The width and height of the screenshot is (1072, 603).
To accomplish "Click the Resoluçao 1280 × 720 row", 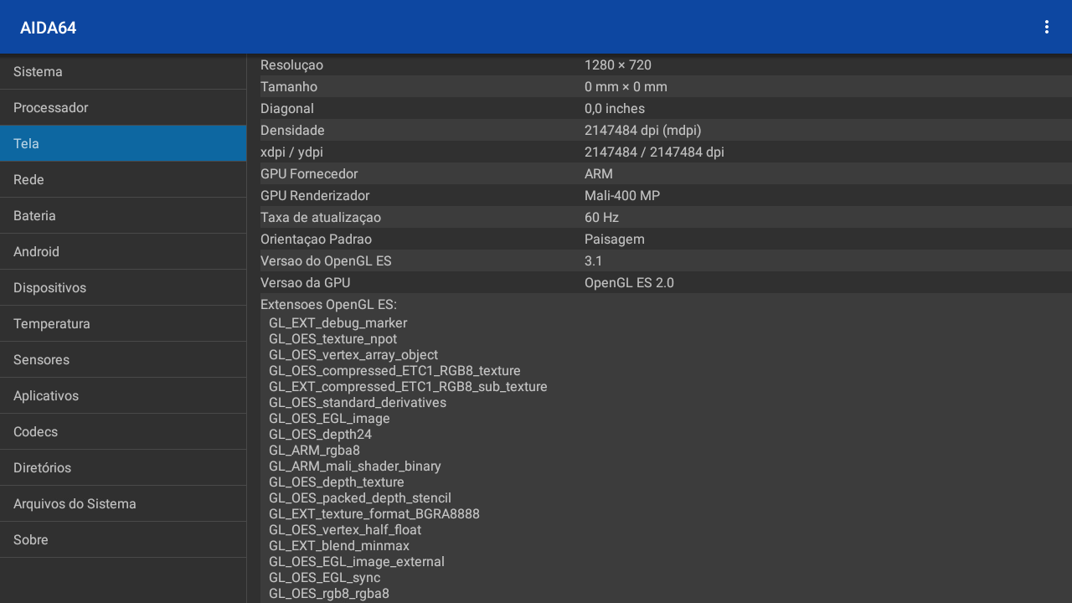I will click(x=659, y=65).
